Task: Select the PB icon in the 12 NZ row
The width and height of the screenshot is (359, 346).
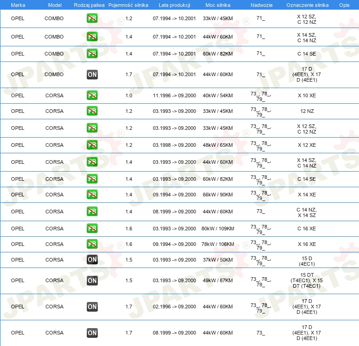Action: [92, 111]
